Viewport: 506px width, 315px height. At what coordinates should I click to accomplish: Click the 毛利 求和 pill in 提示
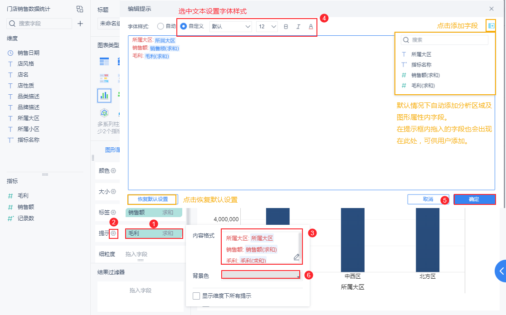coord(154,233)
